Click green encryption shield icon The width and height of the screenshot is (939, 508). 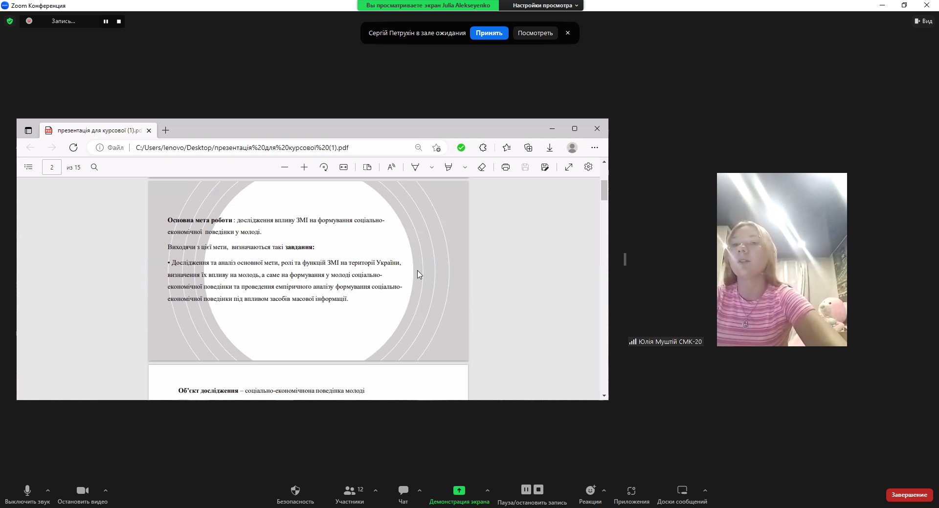[x=10, y=21]
